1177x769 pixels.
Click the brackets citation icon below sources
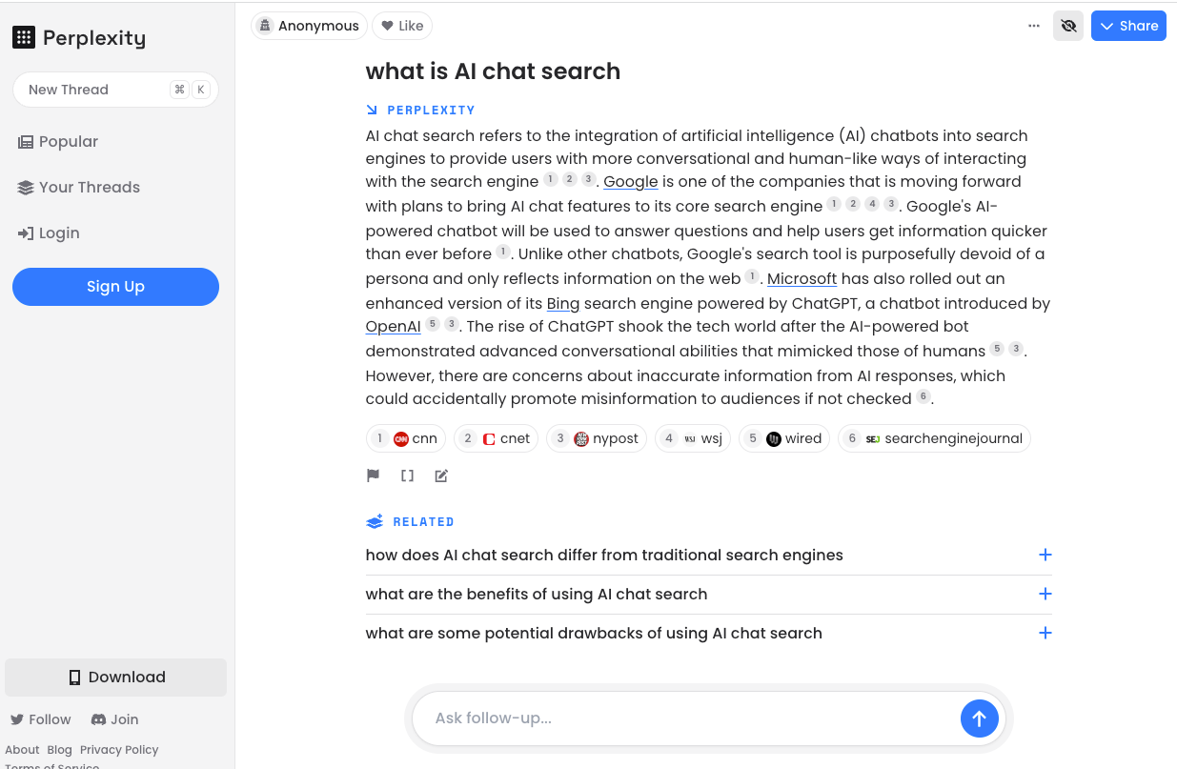point(407,476)
